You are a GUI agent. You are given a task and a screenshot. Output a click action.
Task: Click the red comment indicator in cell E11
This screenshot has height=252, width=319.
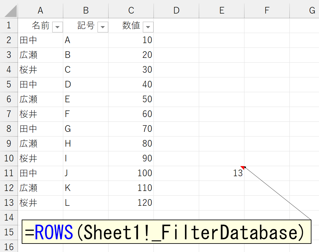(242, 167)
